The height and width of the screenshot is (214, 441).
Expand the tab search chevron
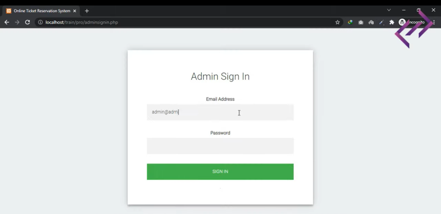coord(389,10)
